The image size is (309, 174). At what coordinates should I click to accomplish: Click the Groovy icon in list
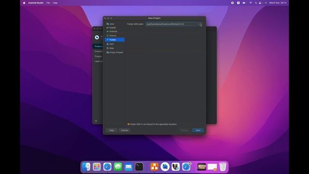pyautogui.click(x=108, y=35)
